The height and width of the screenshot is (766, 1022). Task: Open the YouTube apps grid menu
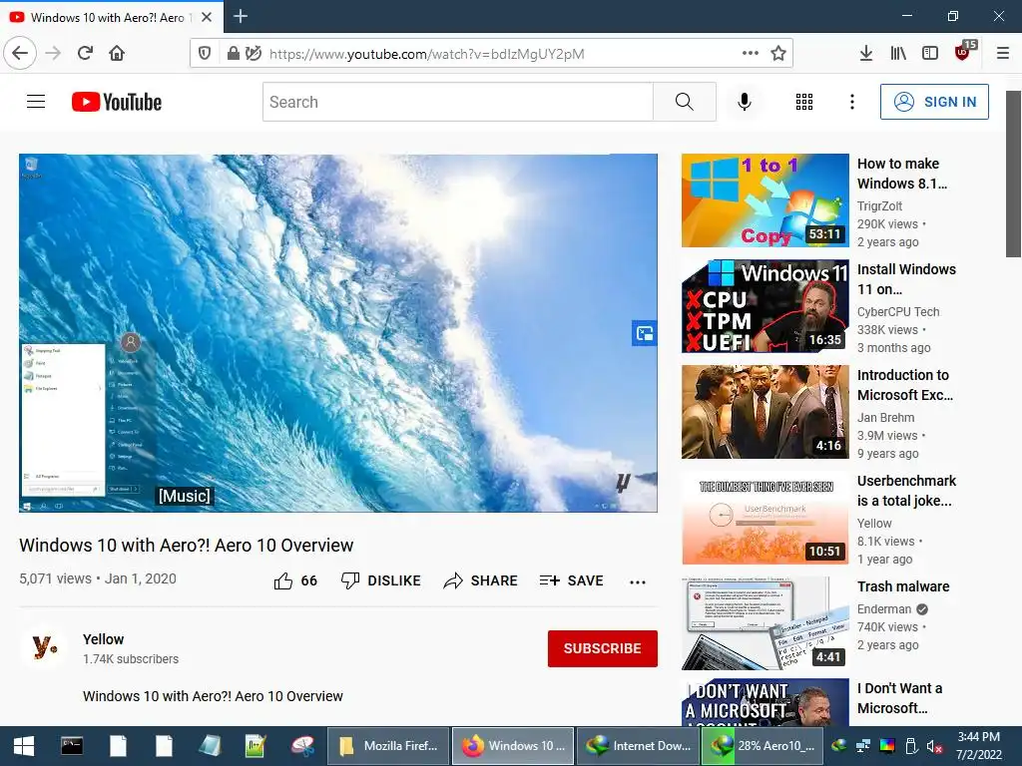[804, 102]
